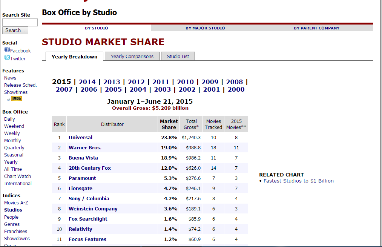Screen dimensions: 382x247
Task: Open All Time box office link
Action: point(13,169)
